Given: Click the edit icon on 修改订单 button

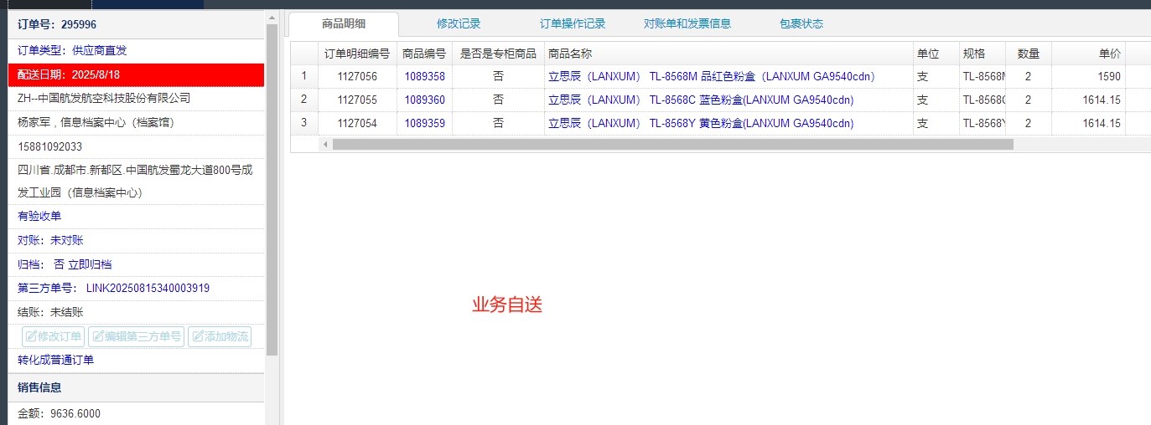Looking at the screenshot, I should click(31, 337).
